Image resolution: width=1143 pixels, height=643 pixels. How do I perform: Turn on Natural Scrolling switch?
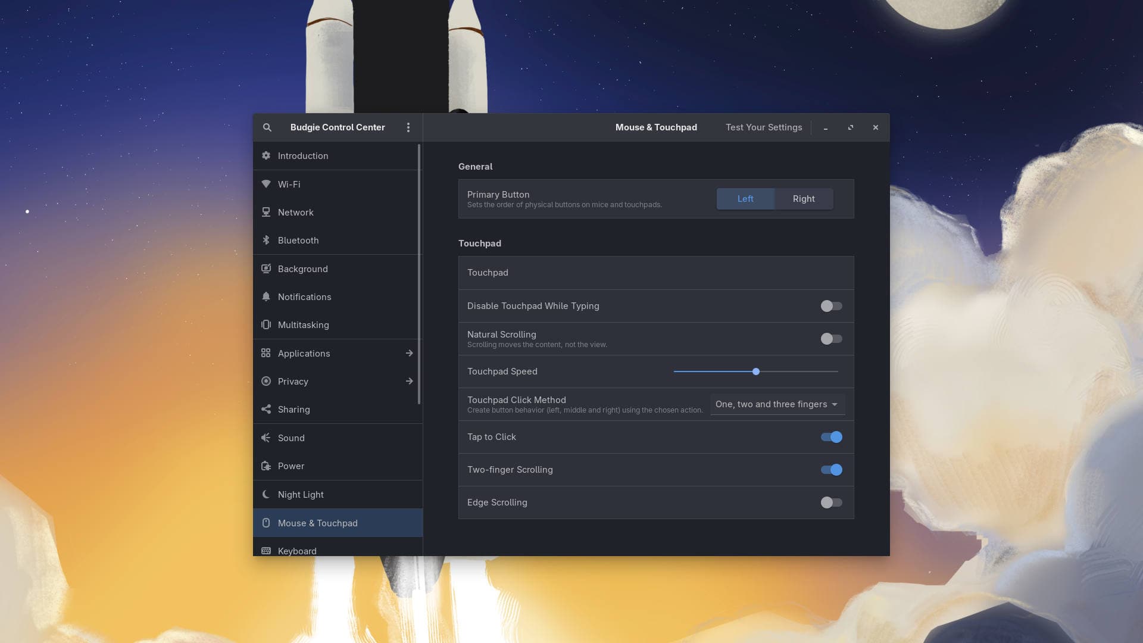tap(831, 339)
